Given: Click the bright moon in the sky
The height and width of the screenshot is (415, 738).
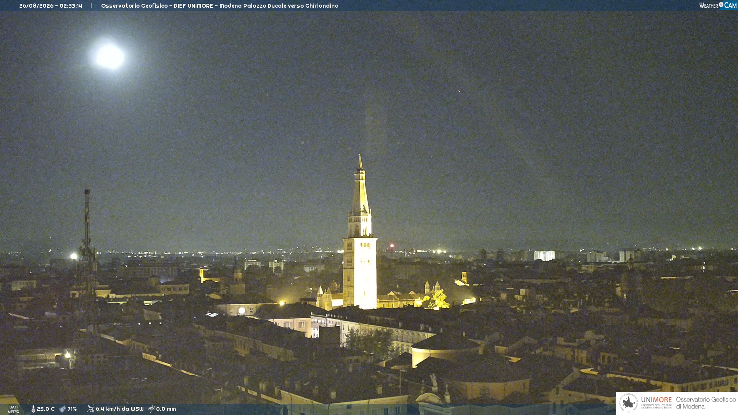Looking at the screenshot, I should pyautogui.click(x=110, y=57).
